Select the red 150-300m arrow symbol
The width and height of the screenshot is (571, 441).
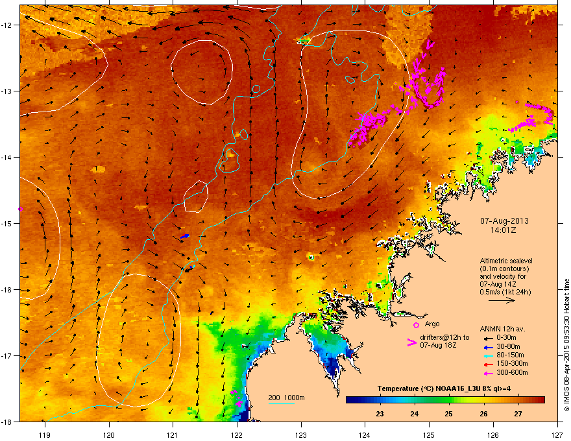click(488, 364)
